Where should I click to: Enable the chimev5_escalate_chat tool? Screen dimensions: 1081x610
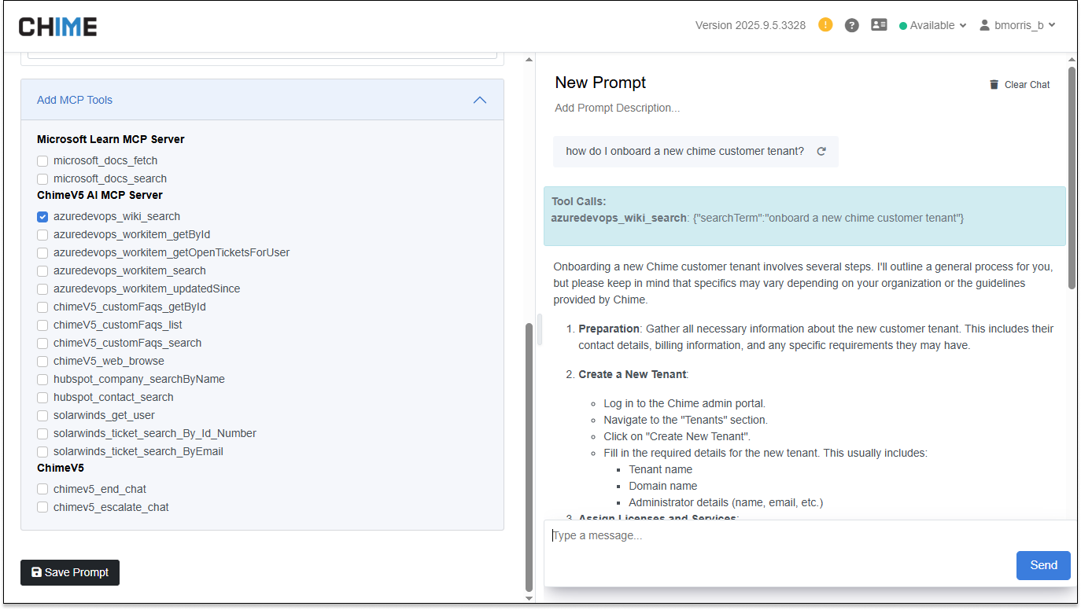(42, 507)
